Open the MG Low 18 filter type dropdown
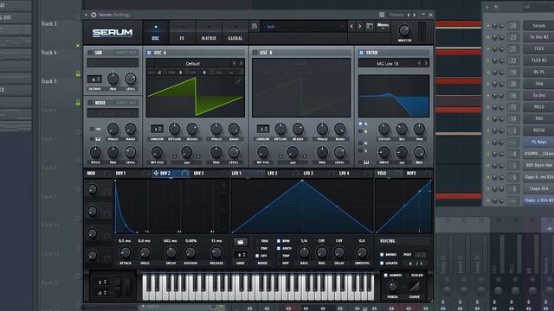554x311 pixels. click(x=387, y=63)
